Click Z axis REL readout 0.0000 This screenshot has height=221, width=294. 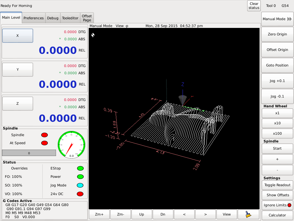click(58, 118)
